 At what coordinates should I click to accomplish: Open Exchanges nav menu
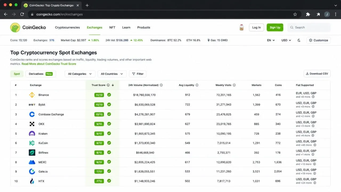pyautogui.click(x=95, y=27)
